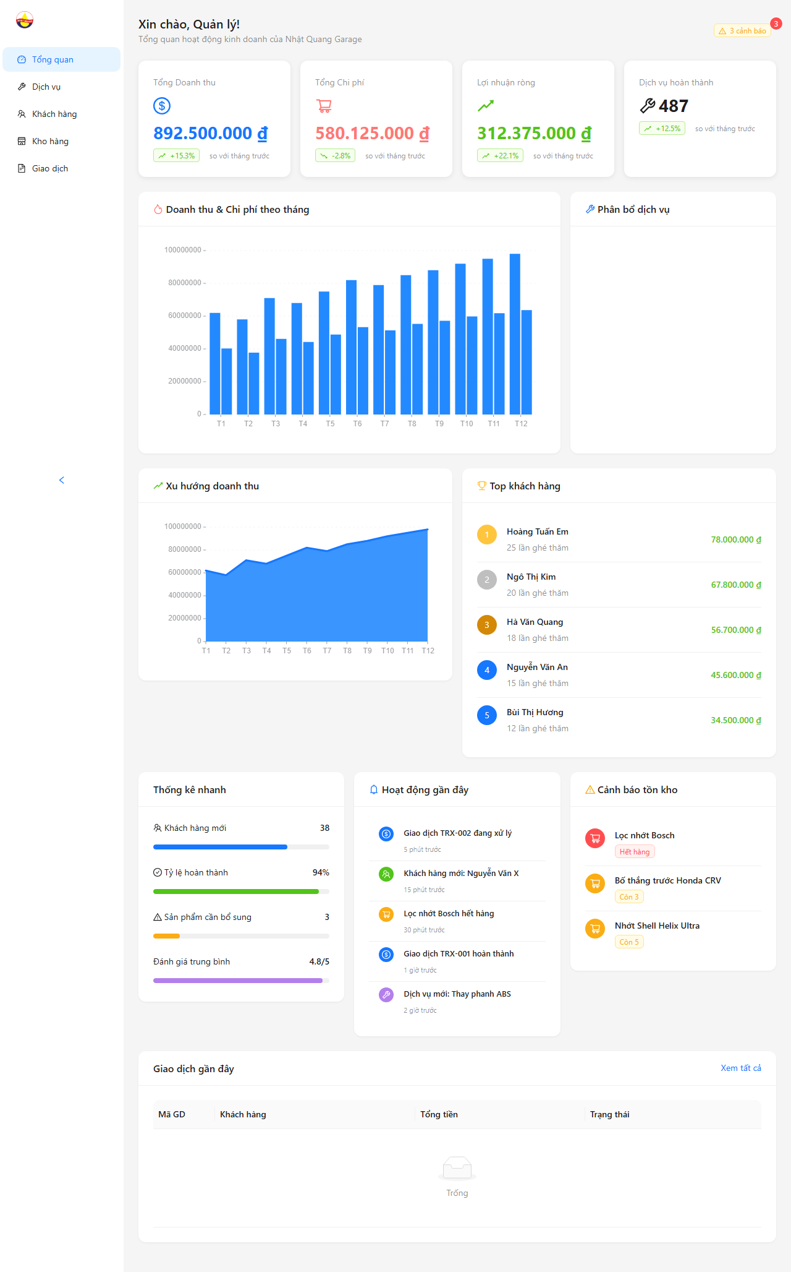Click the rank 3 badge for Hà Văn Quang
Screen dimensions: 791x1272
click(x=487, y=625)
